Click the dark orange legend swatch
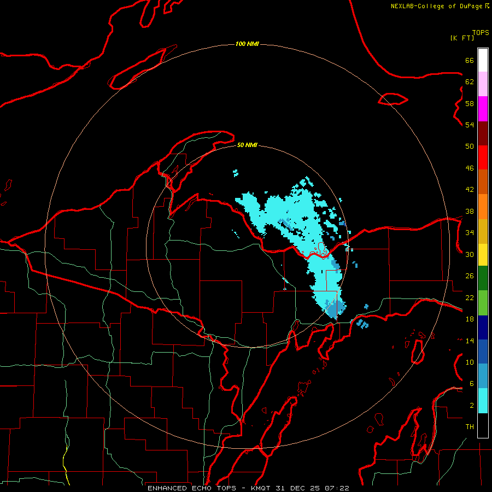 click(483, 182)
